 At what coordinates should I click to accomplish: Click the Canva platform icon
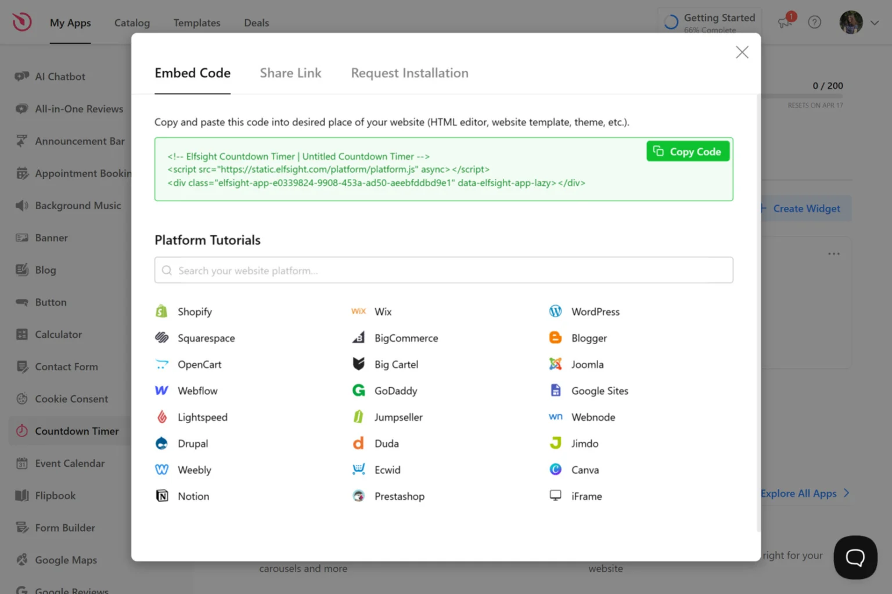pos(555,470)
